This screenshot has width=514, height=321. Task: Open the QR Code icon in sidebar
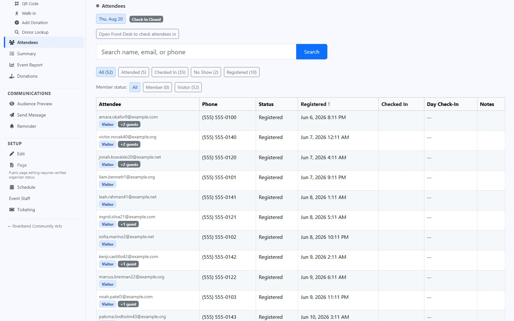coord(17,4)
